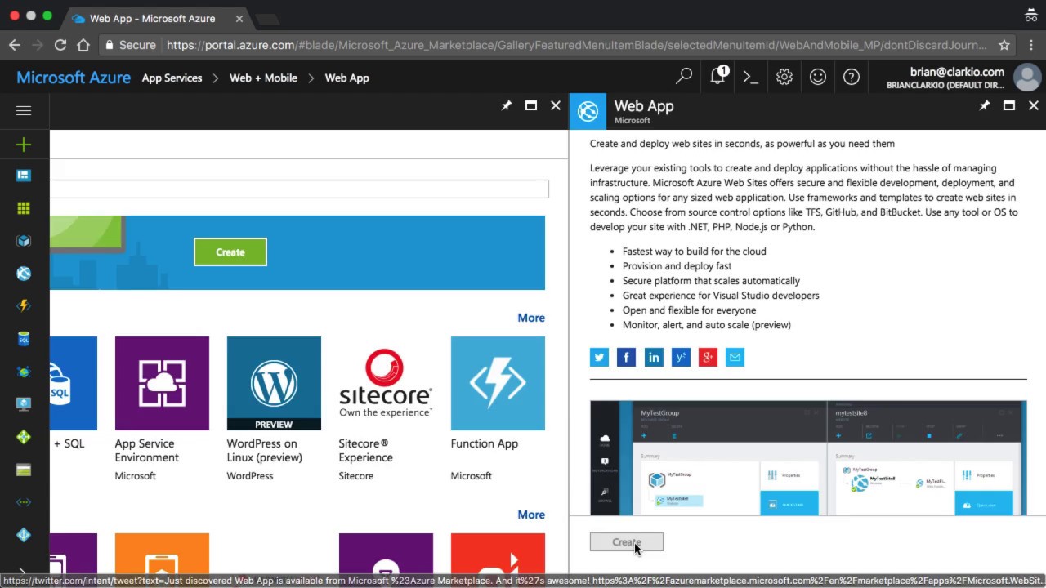Share Web App on Yammer

click(x=681, y=357)
